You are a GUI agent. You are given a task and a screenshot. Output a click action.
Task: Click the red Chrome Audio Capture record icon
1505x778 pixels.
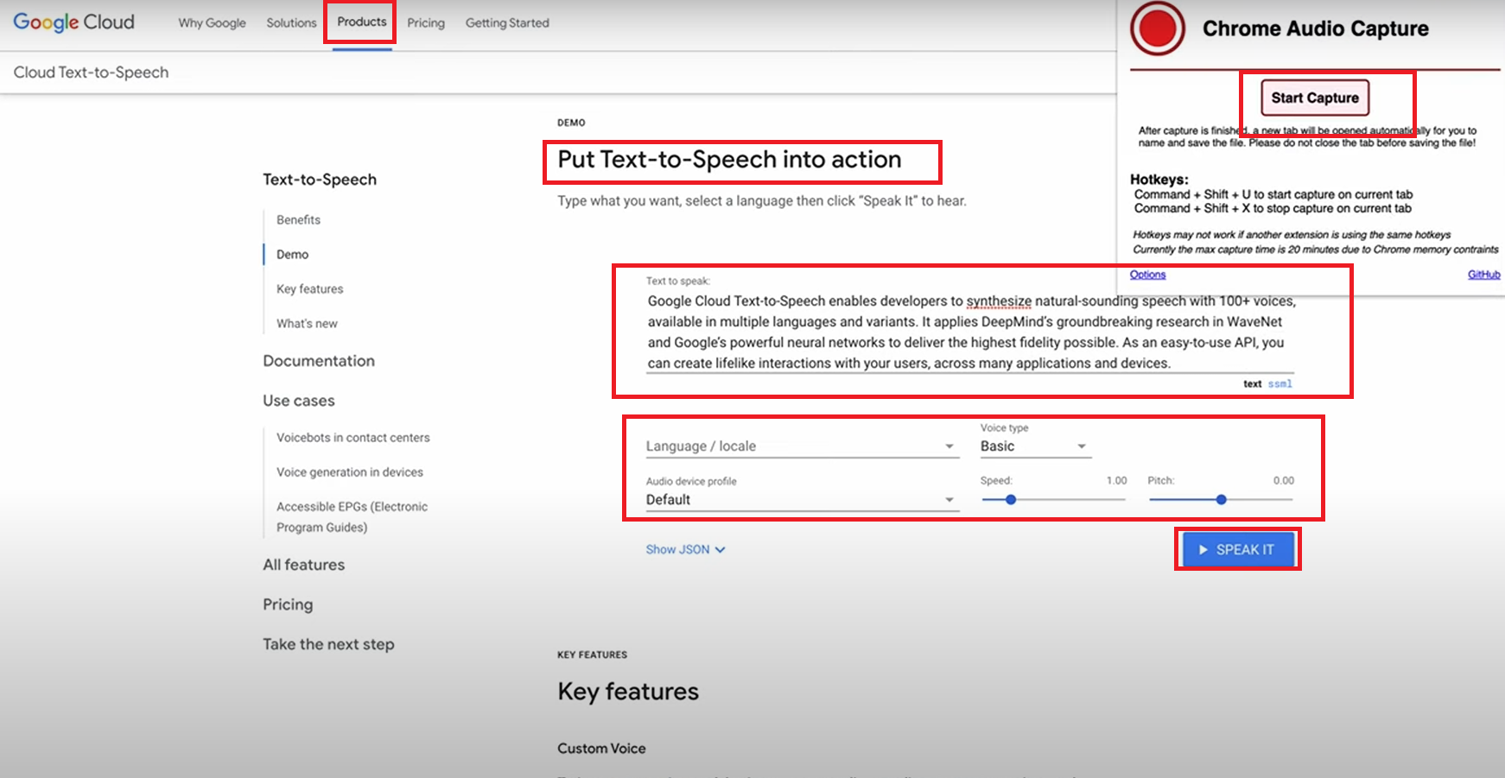point(1158,28)
